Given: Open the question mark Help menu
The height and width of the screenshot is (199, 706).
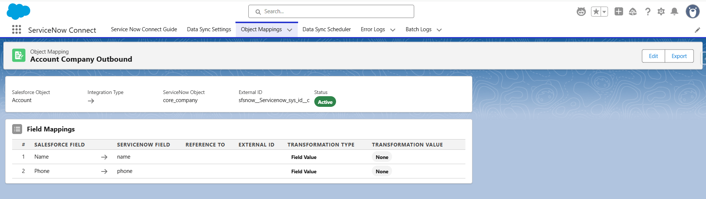Looking at the screenshot, I should (x=647, y=12).
